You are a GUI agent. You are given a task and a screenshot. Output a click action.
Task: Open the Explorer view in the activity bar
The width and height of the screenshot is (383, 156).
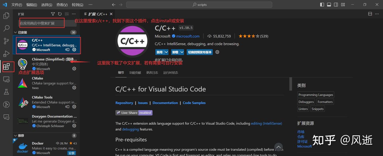click(x=6, y=16)
